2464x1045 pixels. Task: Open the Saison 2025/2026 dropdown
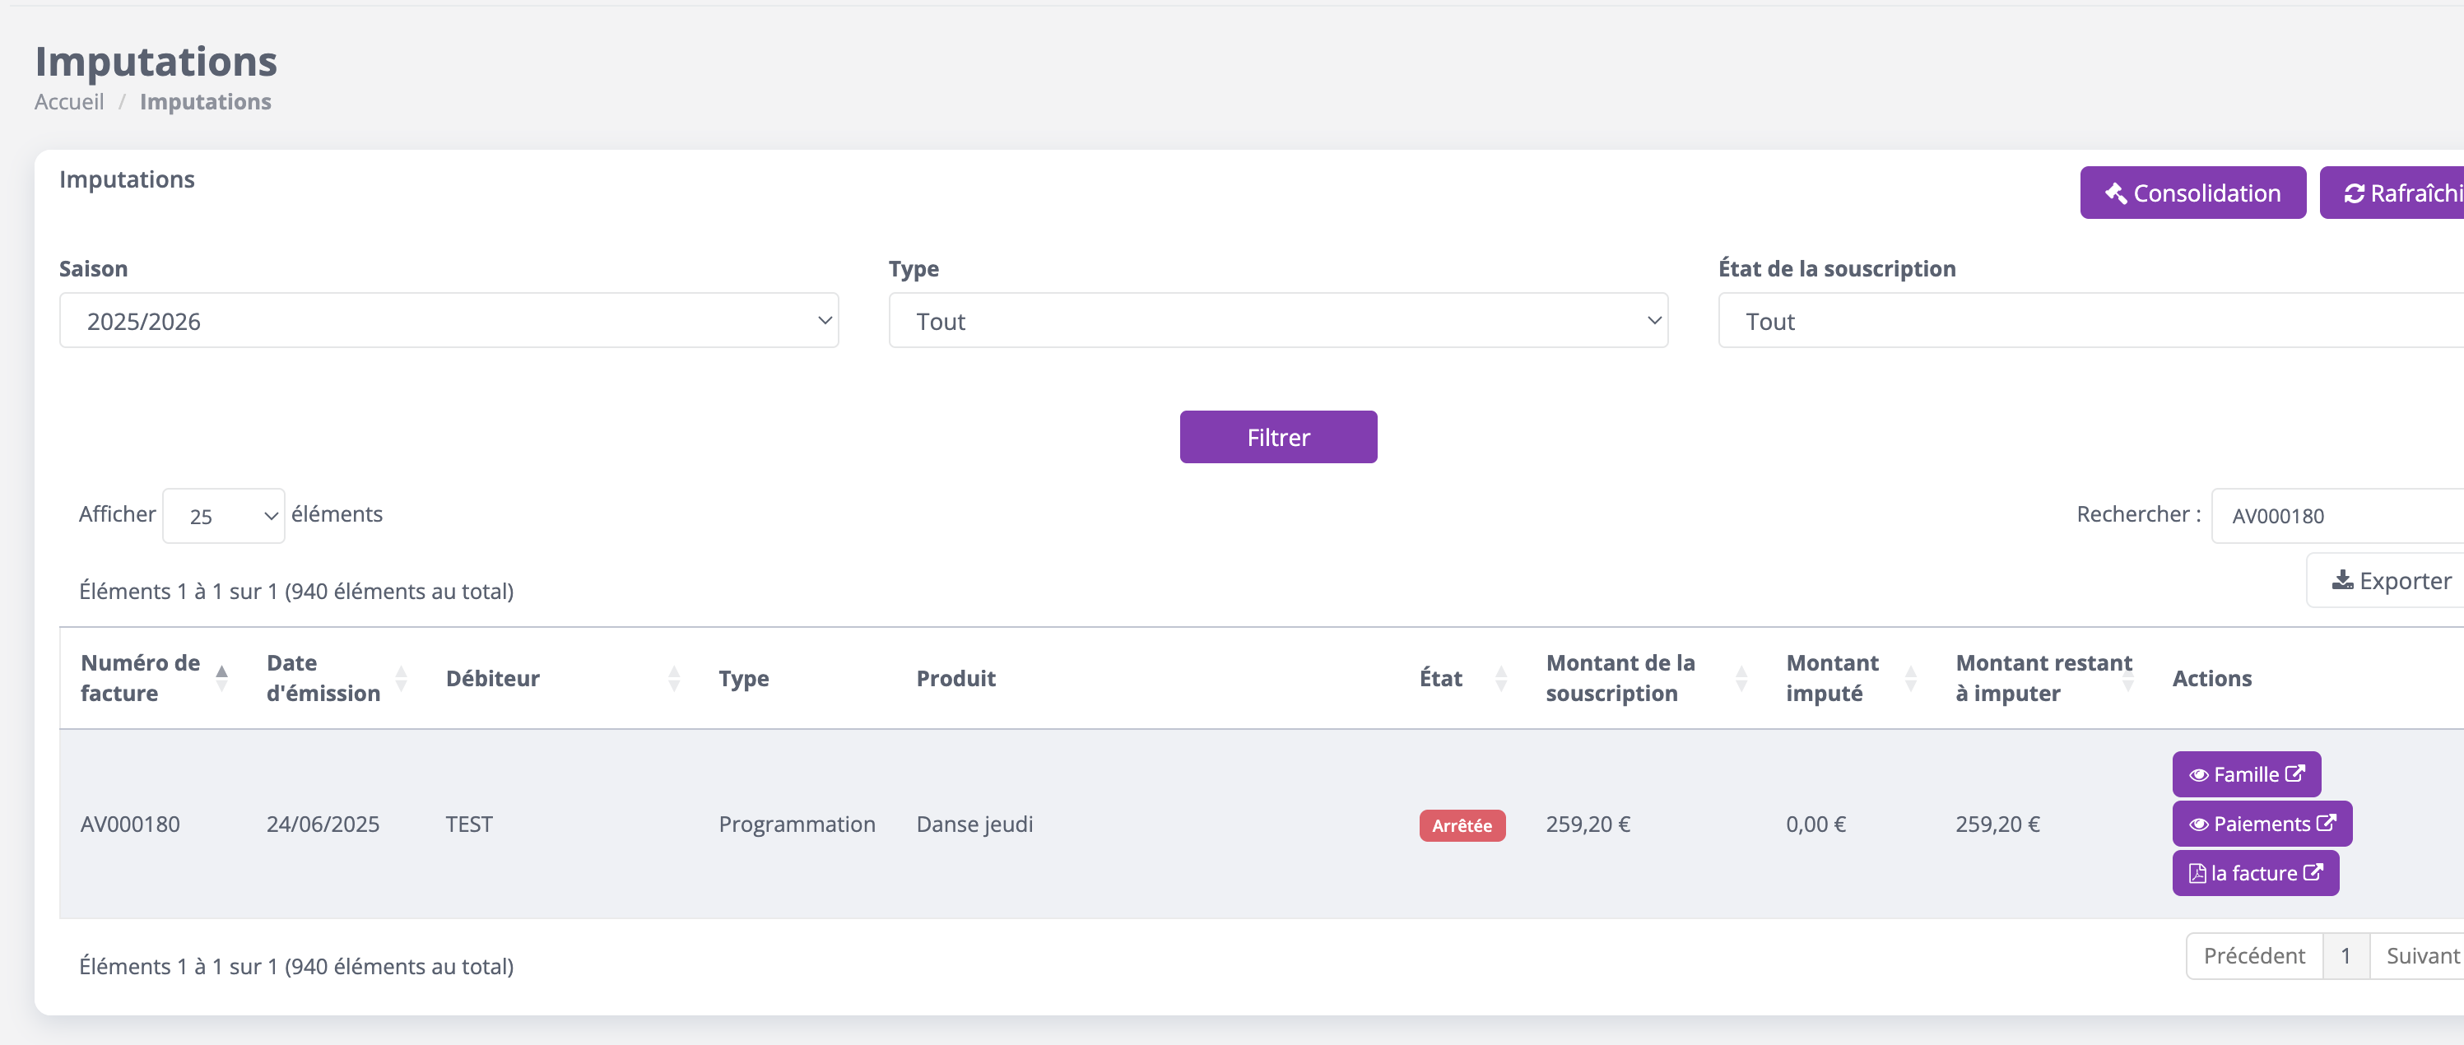[x=449, y=320]
